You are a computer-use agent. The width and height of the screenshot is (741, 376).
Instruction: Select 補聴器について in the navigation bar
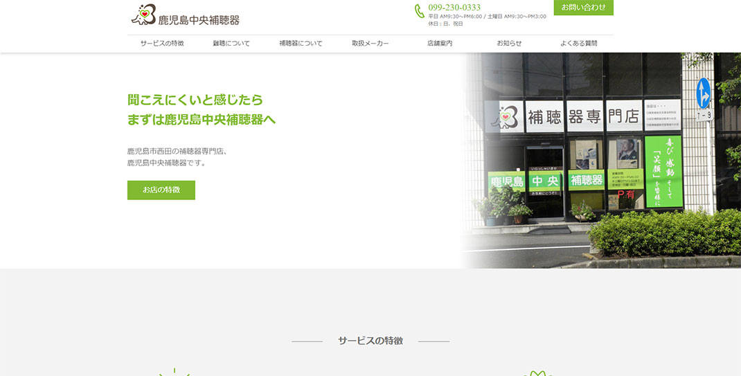point(301,44)
